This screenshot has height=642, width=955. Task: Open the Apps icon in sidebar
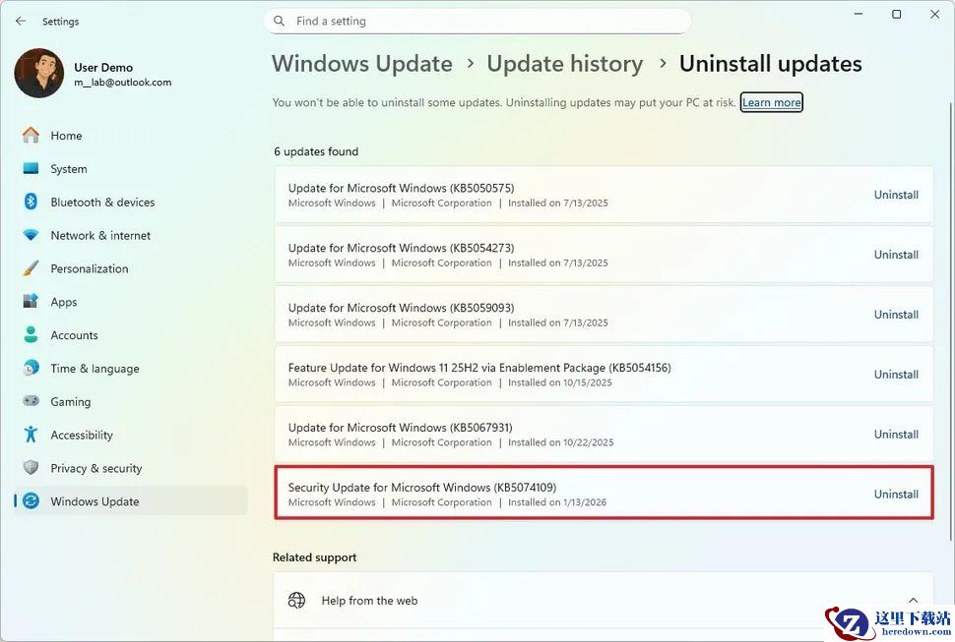point(32,302)
